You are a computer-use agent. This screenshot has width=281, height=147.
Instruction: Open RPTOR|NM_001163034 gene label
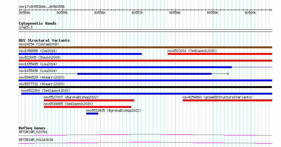pos(36,140)
